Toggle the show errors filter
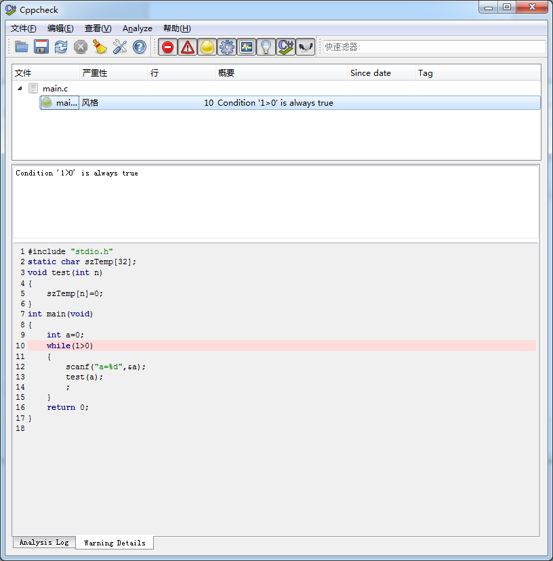The width and height of the screenshot is (553, 561). pos(168,47)
